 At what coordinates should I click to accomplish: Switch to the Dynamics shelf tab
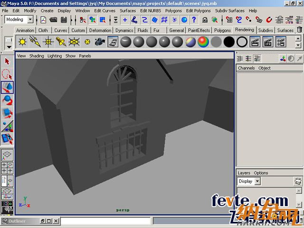pos(124,30)
